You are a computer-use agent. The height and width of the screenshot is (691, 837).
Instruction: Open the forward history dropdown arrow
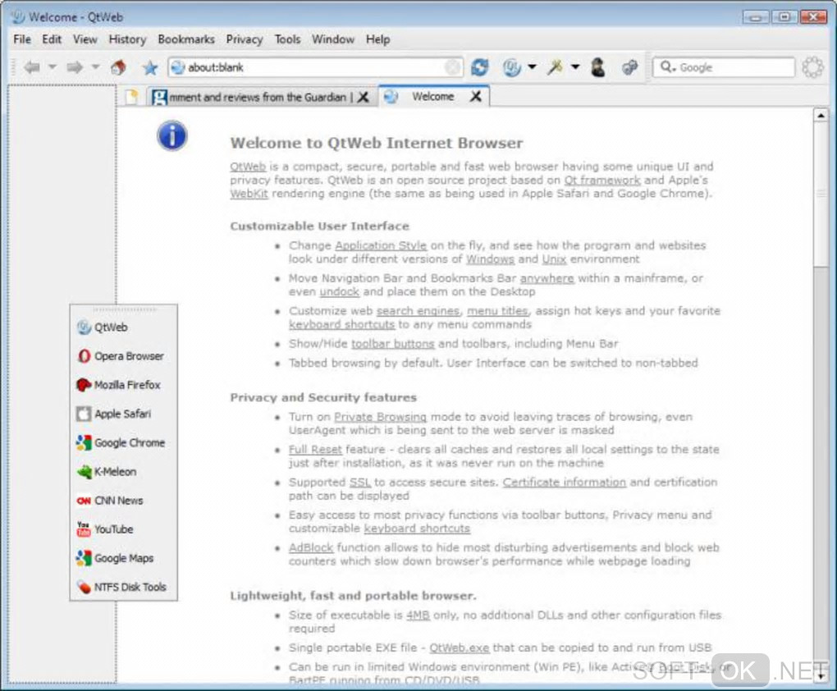click(95, 66)
